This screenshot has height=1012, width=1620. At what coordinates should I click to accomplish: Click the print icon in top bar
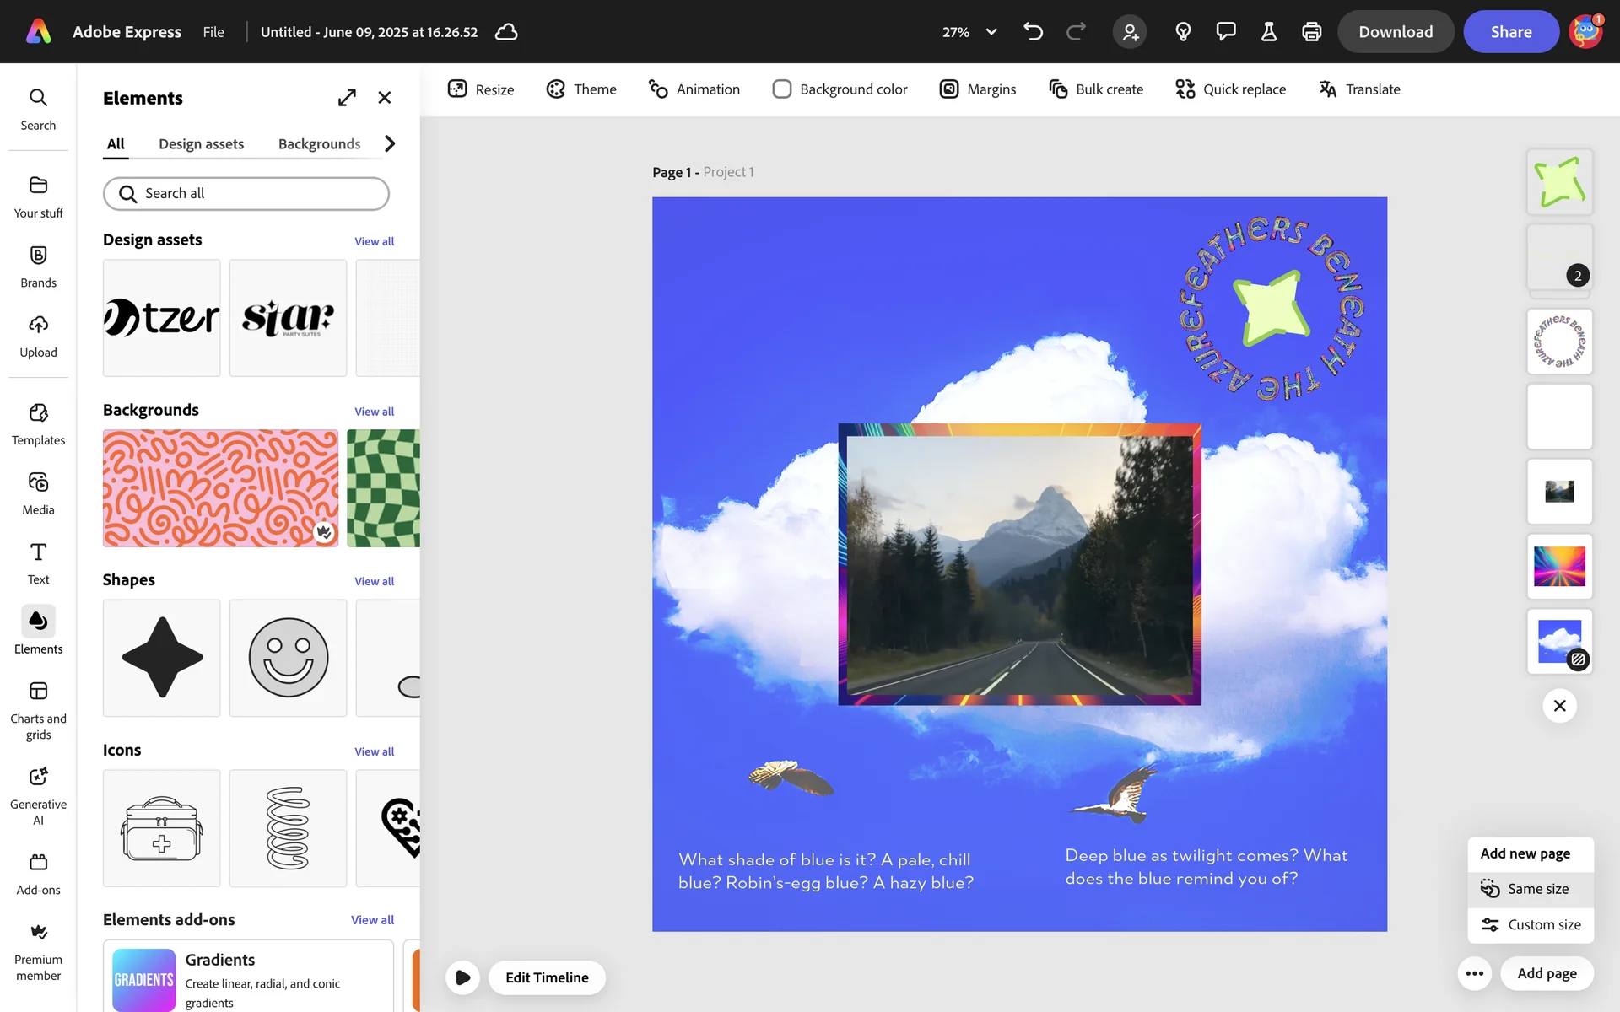(x=1311, y=32)
